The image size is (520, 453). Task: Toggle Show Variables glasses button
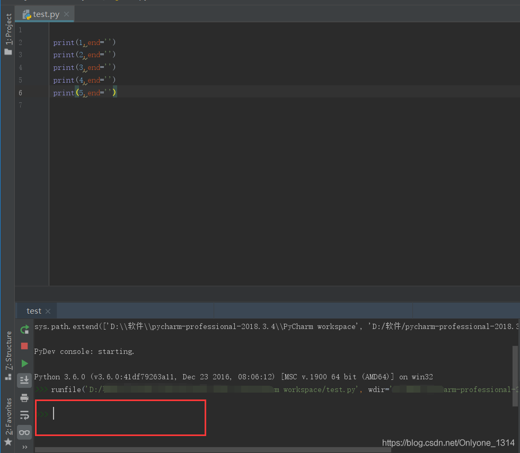(x=24, y=432)
